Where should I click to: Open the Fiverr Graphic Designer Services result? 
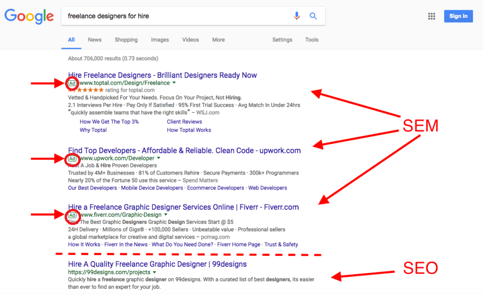pos(183,207)
